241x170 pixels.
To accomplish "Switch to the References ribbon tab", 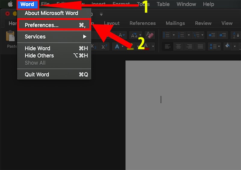I will coord(142,23).
